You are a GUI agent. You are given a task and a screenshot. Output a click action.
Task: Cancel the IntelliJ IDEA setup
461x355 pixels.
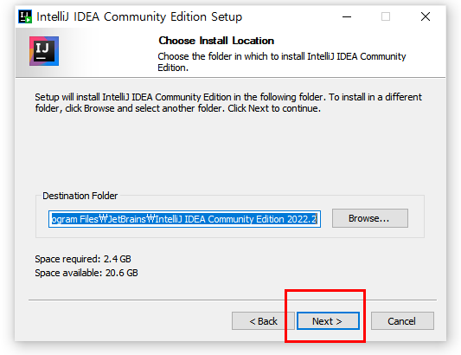coord(402,321)
